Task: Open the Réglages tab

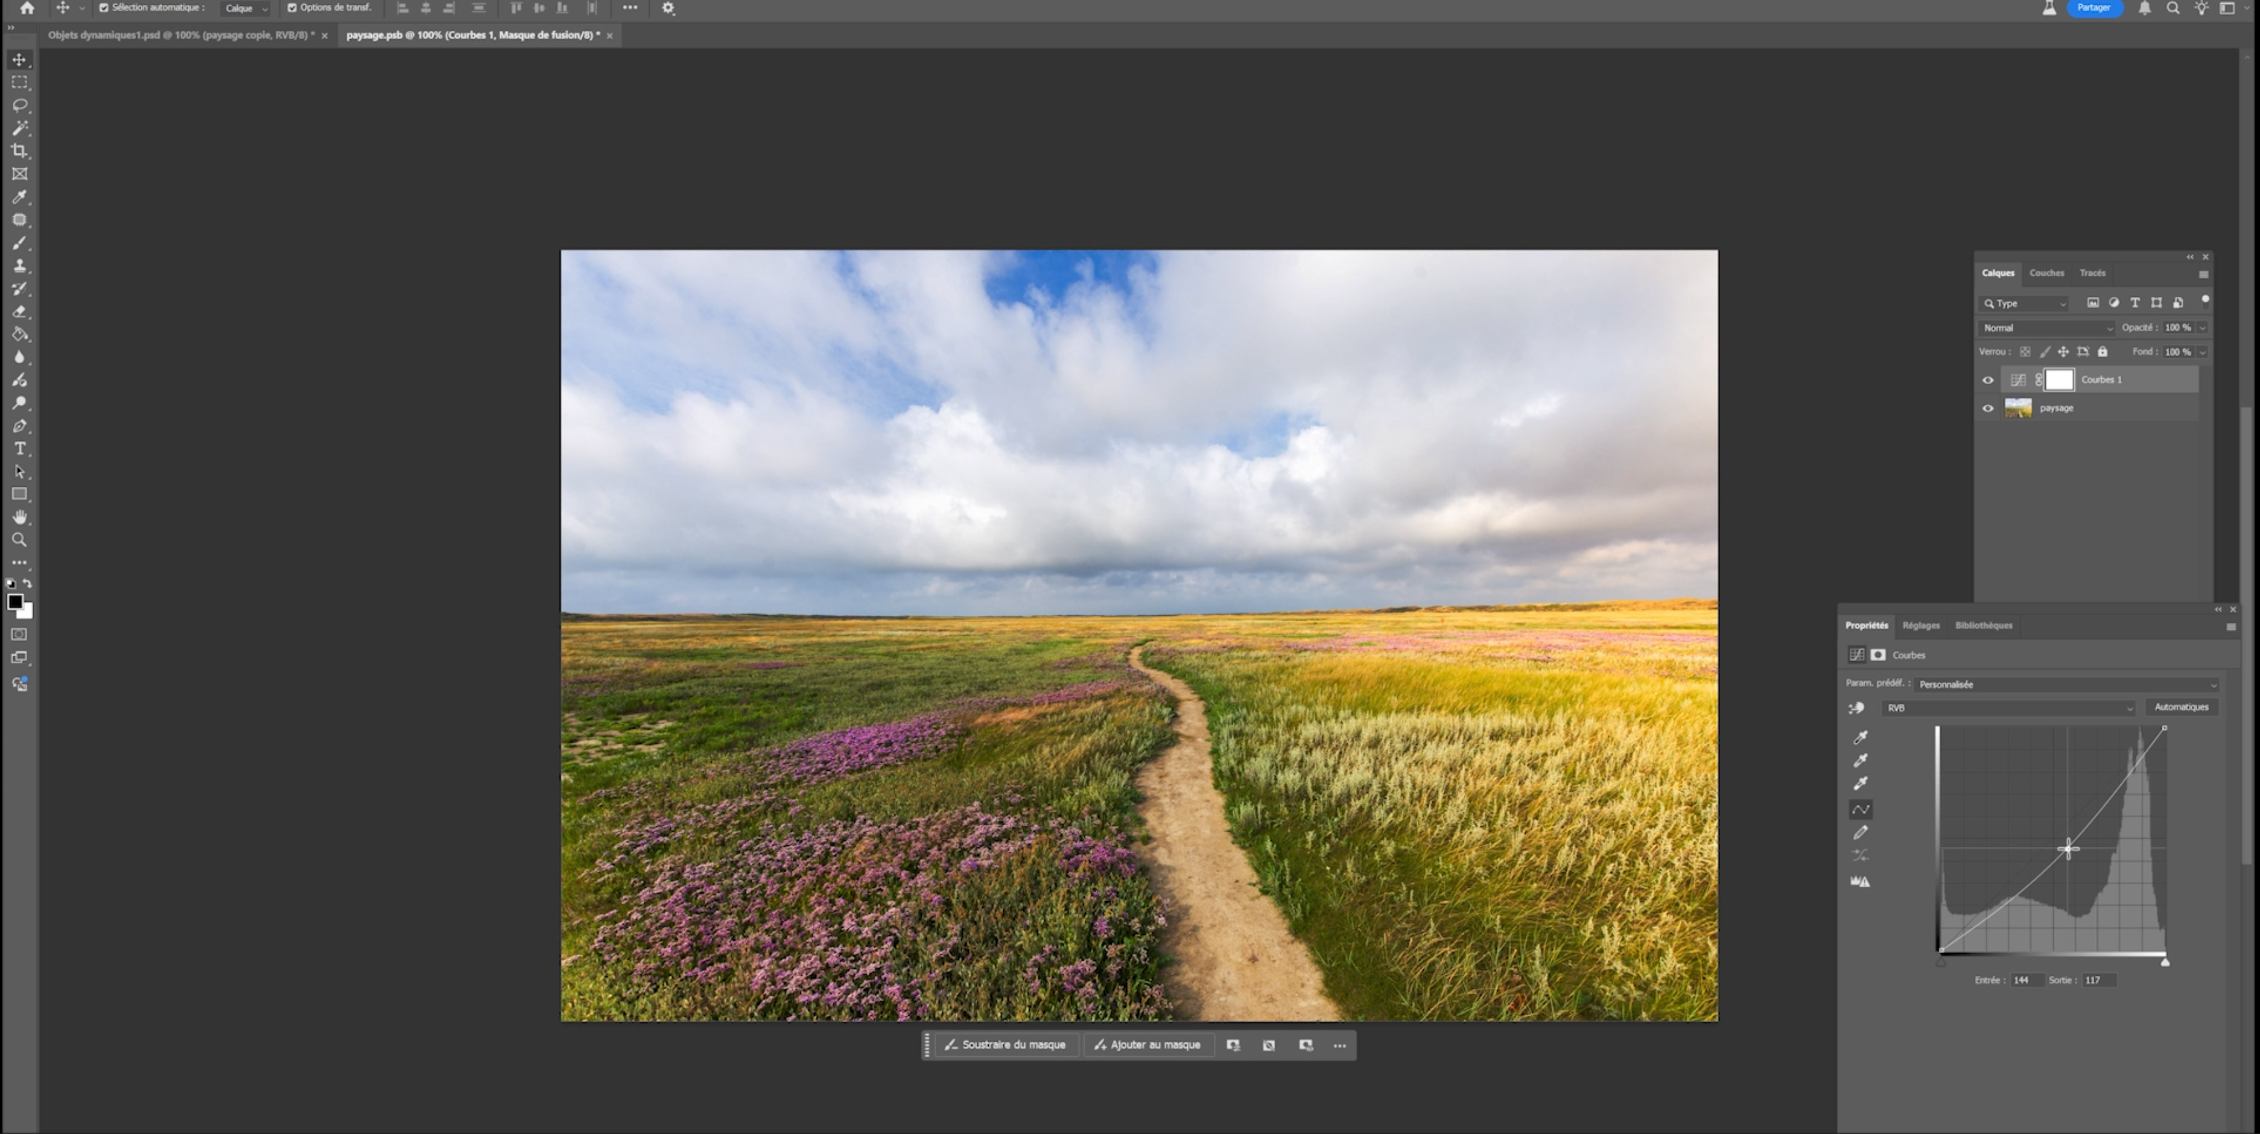Action: [x=1920, y=626]
